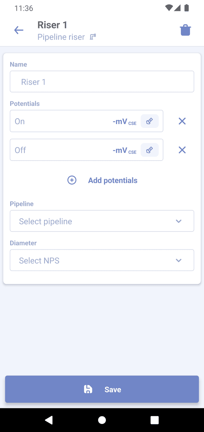Screen dimensions: 204x432
Task: Click the Add potentials text link
Action: click(x=113, y=180)
